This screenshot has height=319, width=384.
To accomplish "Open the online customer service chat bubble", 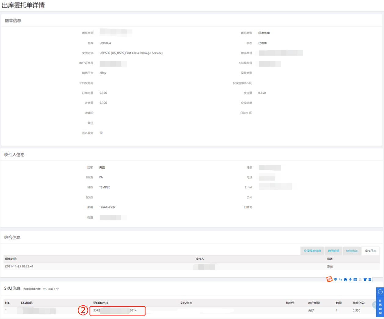I will [380, 292].
